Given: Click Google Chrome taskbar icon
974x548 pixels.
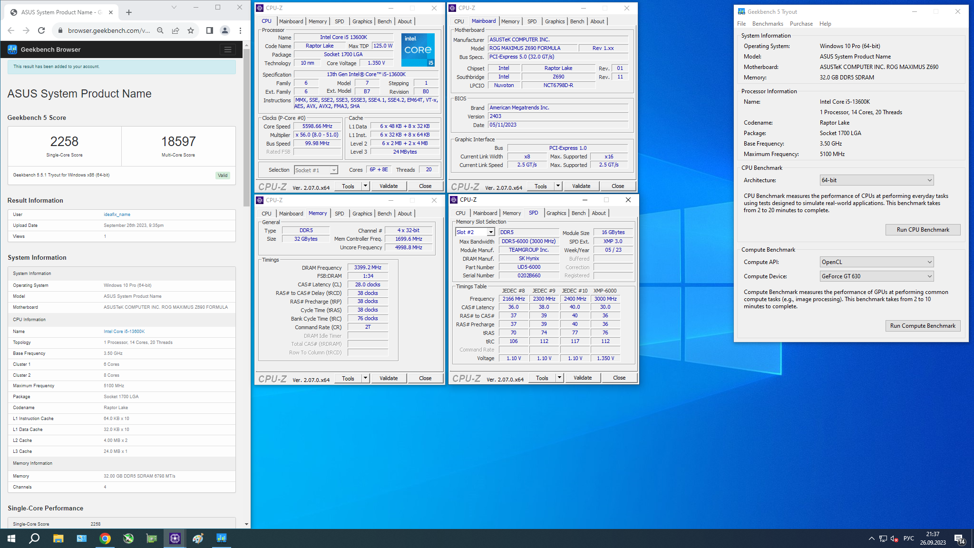Looking at the screenshot, I should [105, 538].
